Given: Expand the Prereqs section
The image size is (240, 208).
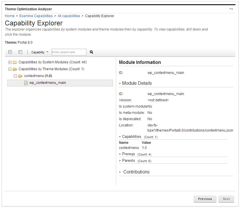Looking at the screenshot, I should 120,154.
